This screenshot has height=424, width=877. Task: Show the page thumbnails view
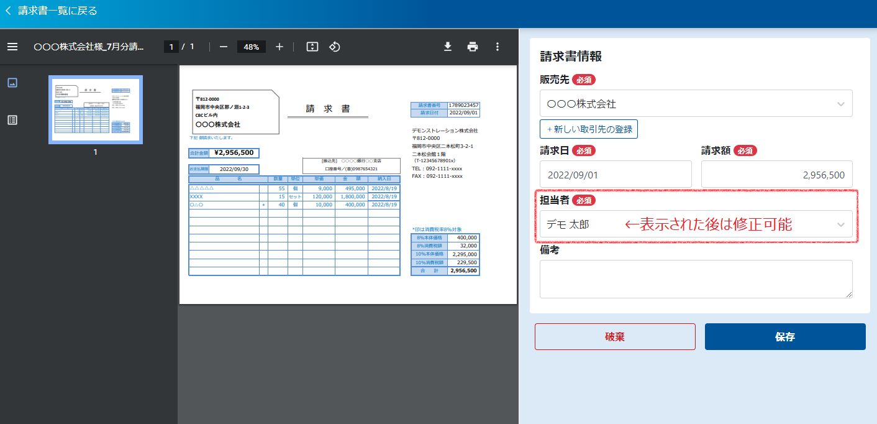12,83
